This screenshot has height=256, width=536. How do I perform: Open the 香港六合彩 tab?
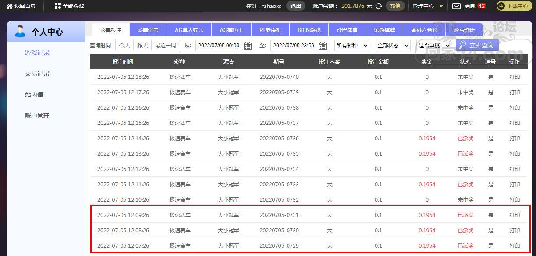point(424,30)
